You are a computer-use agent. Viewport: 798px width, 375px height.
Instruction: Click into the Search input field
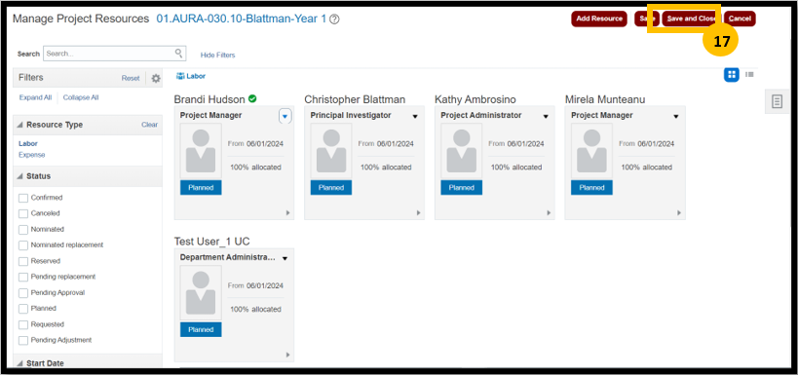[109, 53]
